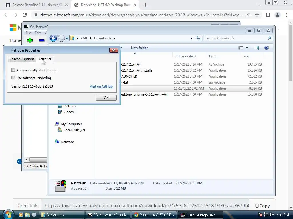This screenshot has height=219, width=293.
Task: Click the RetroBar icon in details pane
Action: tap(61, 186)
